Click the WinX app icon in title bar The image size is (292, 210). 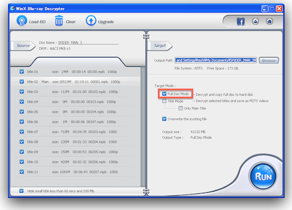[13, 9]
